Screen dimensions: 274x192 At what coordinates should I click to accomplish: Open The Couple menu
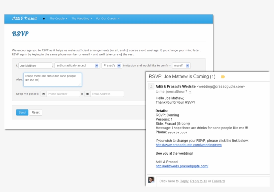pos(58,18)
